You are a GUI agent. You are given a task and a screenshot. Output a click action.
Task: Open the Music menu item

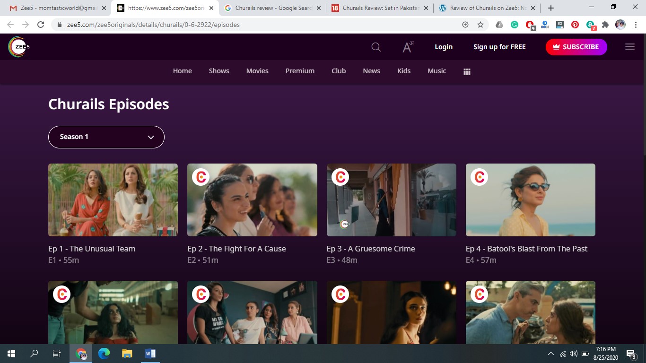tap(436, 71)
